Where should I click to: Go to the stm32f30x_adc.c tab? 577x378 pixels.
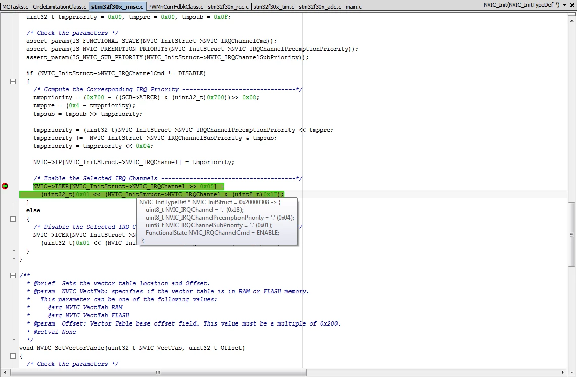coord(320,7)
